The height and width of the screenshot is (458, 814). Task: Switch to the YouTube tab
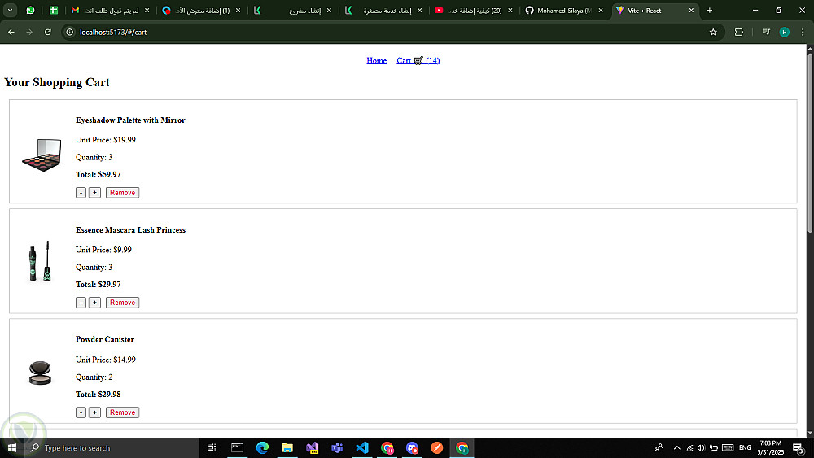pos(475,11)
